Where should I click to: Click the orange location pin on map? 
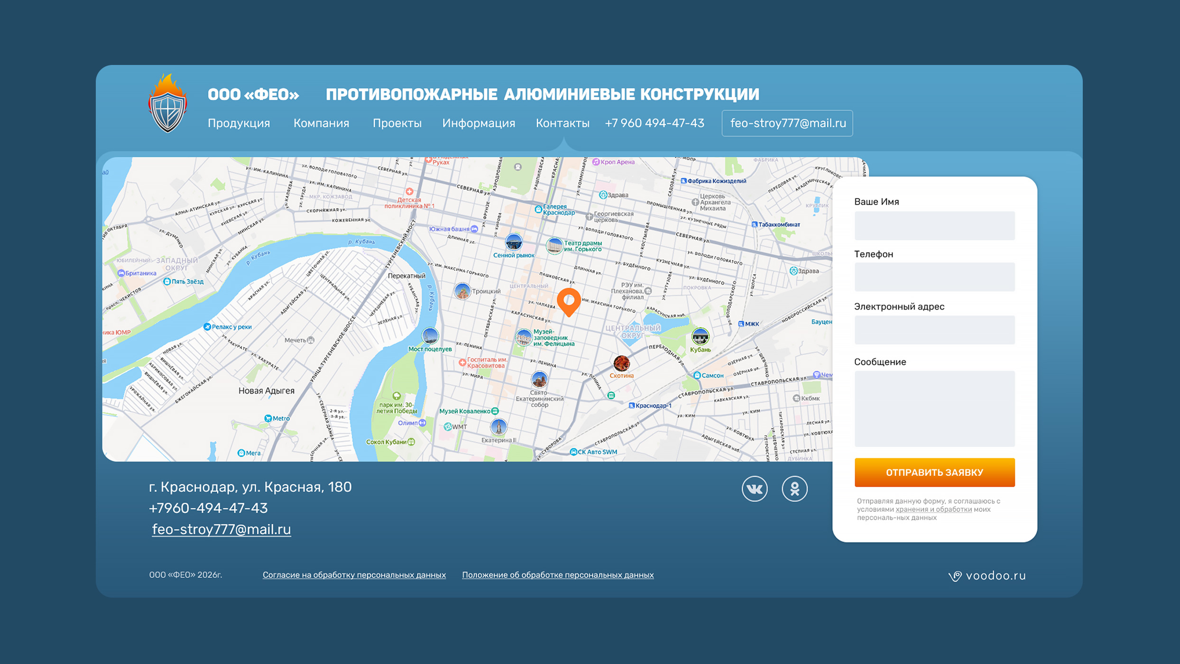click(x=569, y=301)
